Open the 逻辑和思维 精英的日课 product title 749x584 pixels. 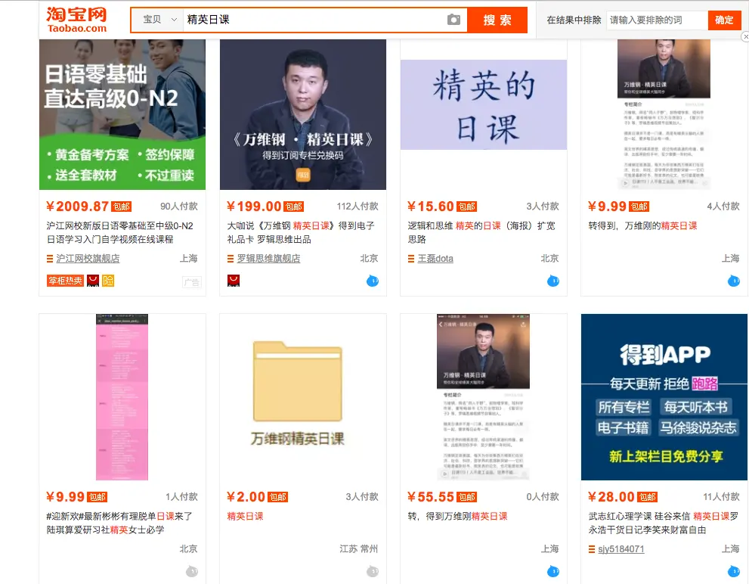tap(481, 232)
